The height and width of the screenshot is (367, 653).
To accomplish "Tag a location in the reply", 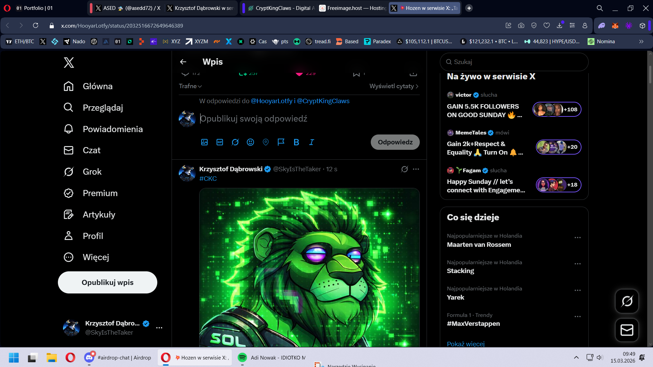I will point(266,142).
